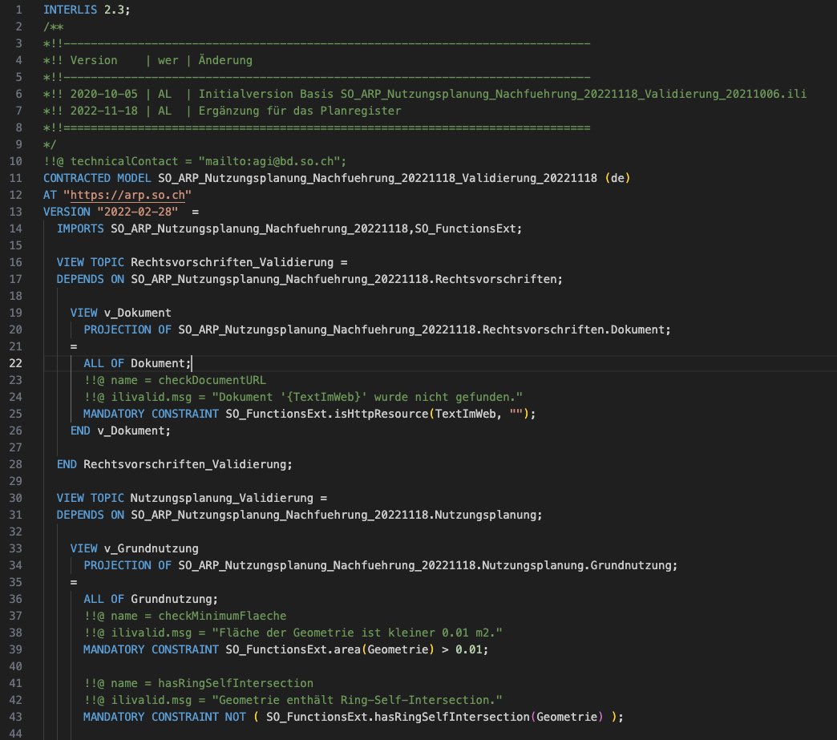Click the 'hasRingSelfIntersection' name annotation on line 41
837x740 pixels.
[x=236, y=683]
